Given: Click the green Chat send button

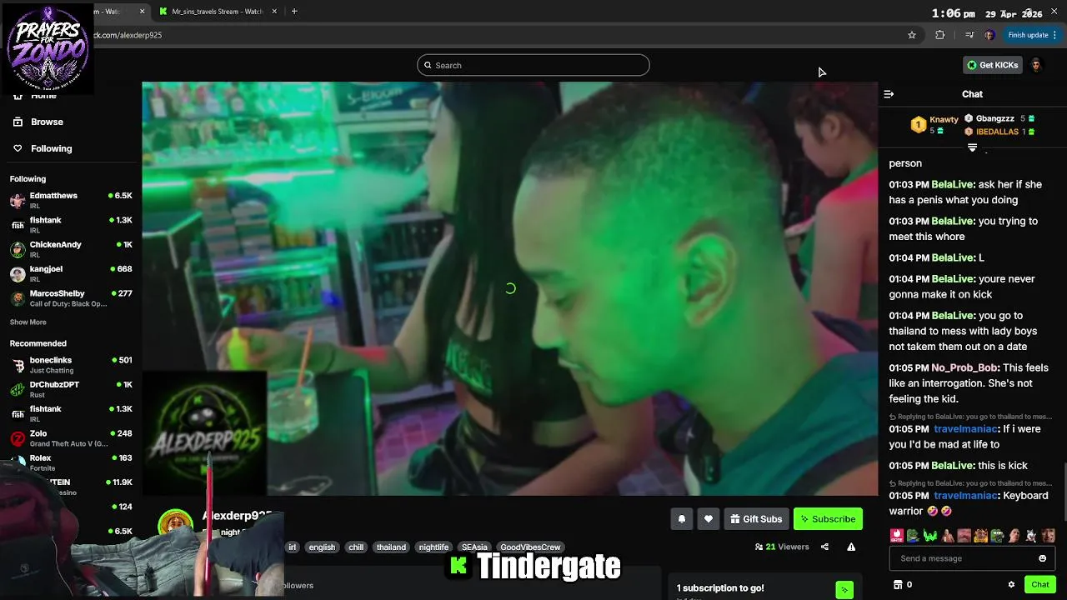Looking at the screenshot, I should coord(1039,584).
